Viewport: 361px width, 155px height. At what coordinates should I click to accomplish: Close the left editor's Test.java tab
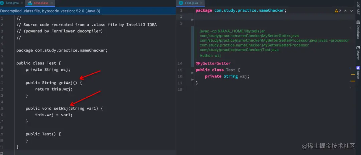pyautogui.click(x=22, y=3)
